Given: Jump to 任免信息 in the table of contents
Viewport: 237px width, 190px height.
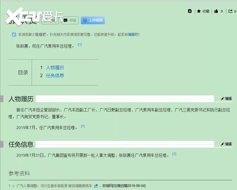Looking at the screenshot, I should (x=55, y=75).
